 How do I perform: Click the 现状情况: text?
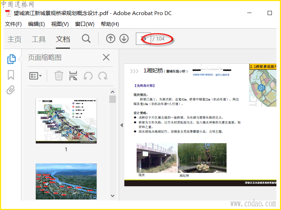(141, 95)
